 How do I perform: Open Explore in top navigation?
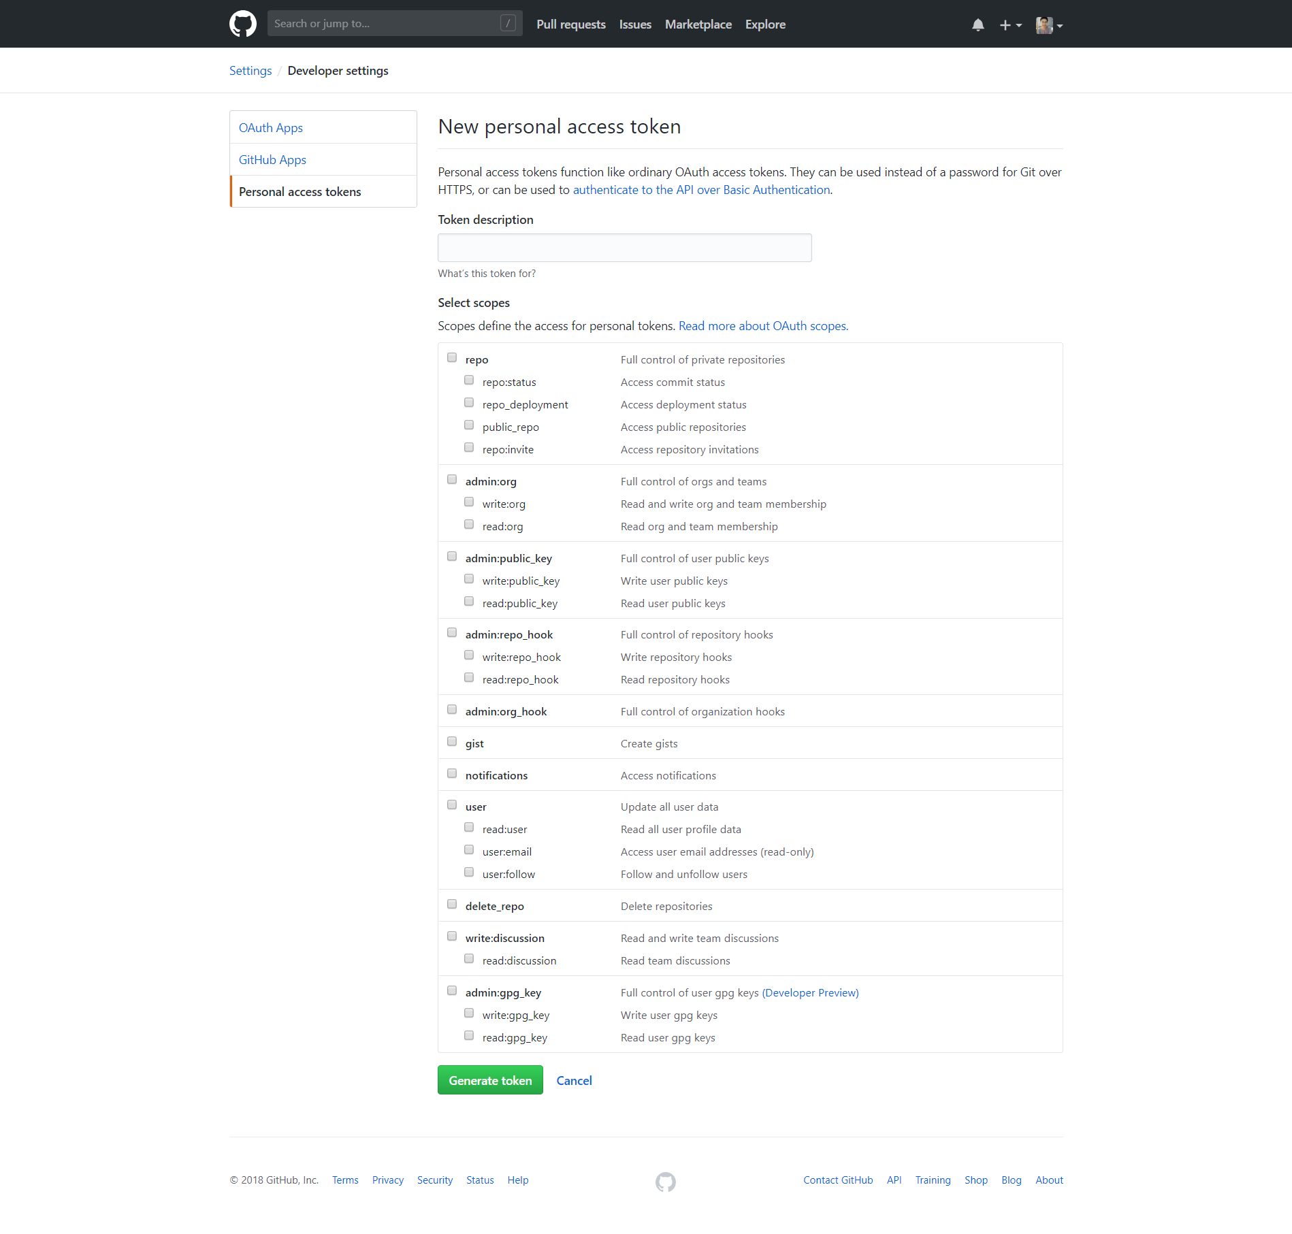click(x=765, y=25)
